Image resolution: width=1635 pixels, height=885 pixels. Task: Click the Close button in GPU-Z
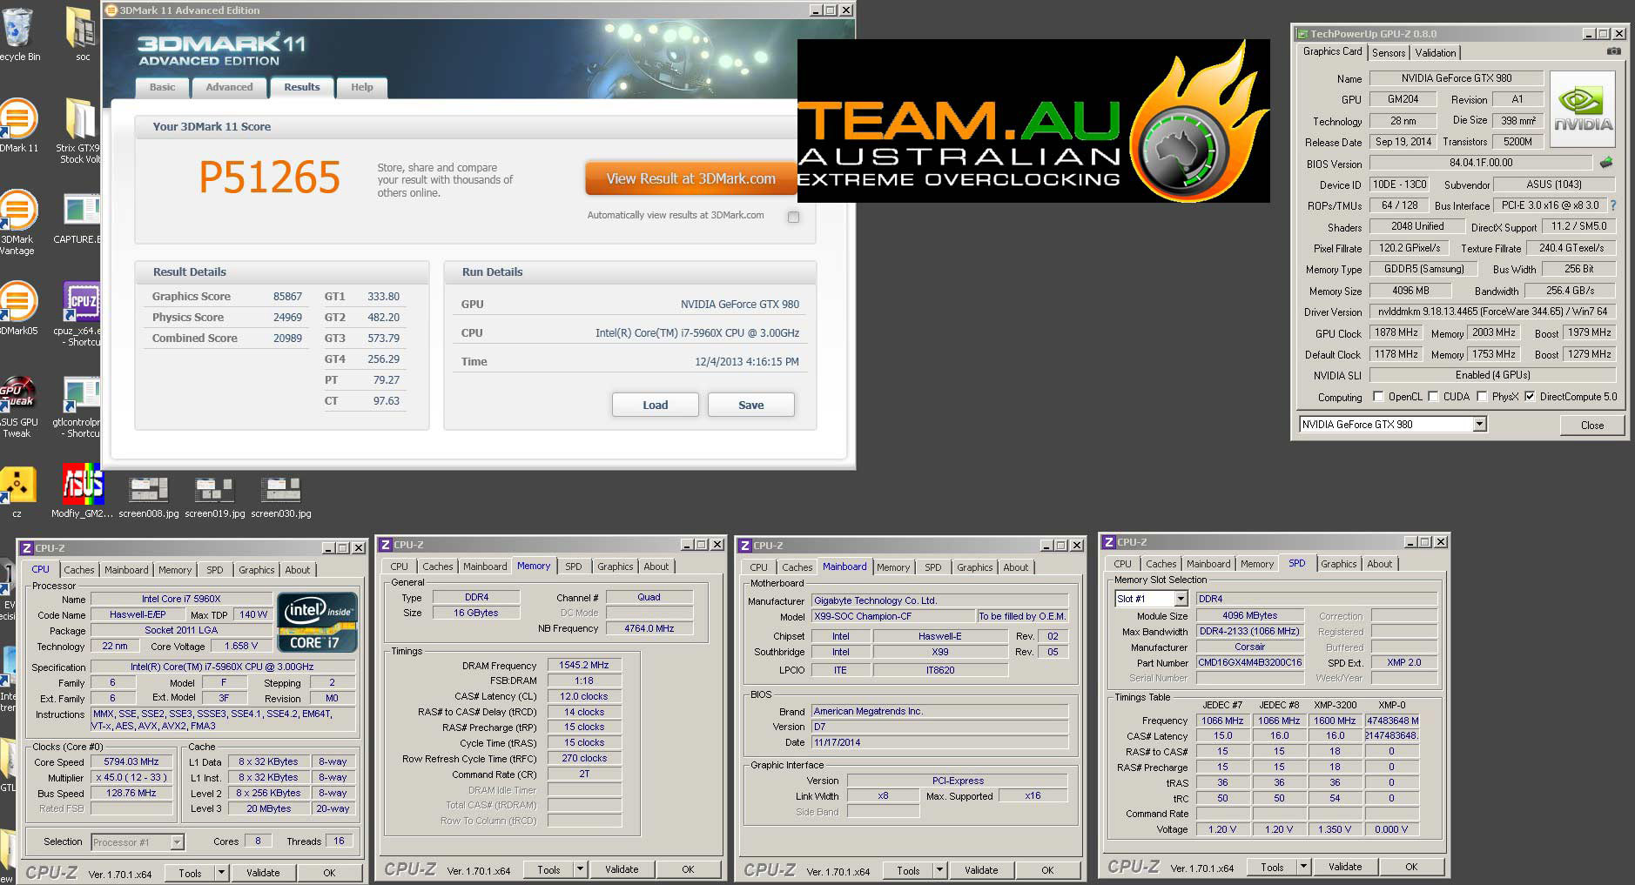[1592, 425]
